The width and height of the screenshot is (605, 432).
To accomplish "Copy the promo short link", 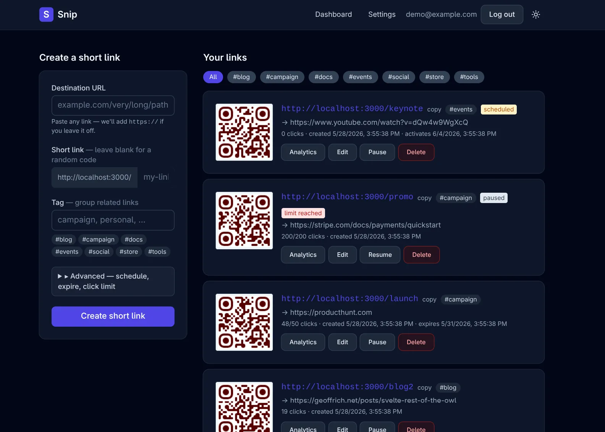I will point(424,198).
